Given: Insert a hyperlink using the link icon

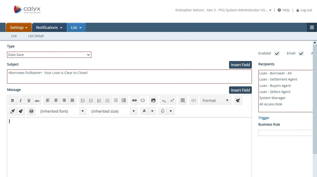Looking at the screenshot, I should point(134,101).
